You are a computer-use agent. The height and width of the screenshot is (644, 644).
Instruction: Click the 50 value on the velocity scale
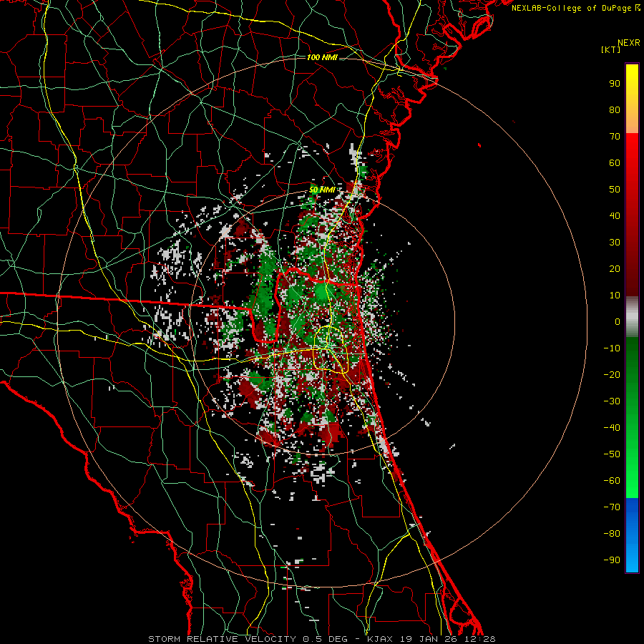point(615,190)
